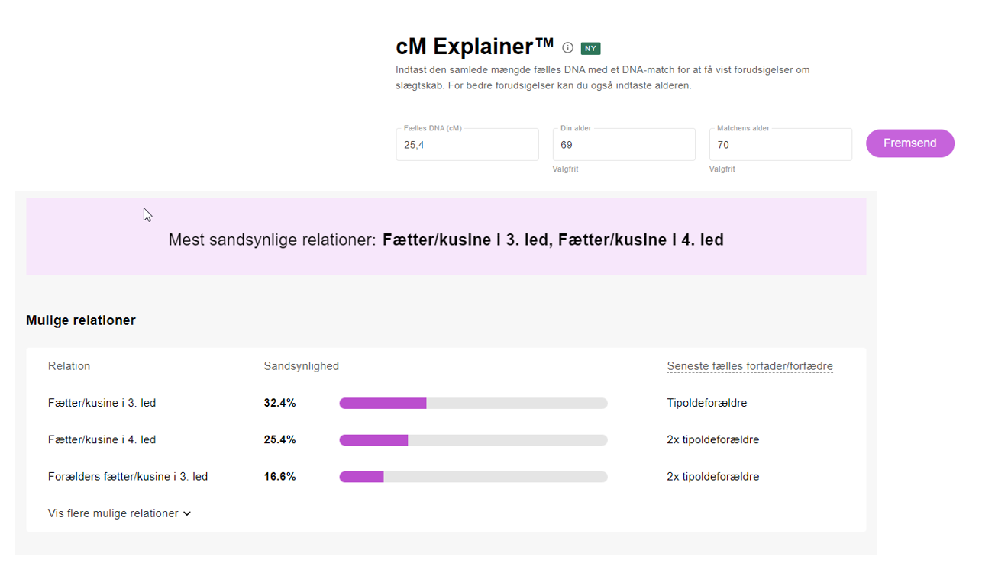
Task: Click the Tipoldeforældre ancestor cell
Action: tap(706, 403)
